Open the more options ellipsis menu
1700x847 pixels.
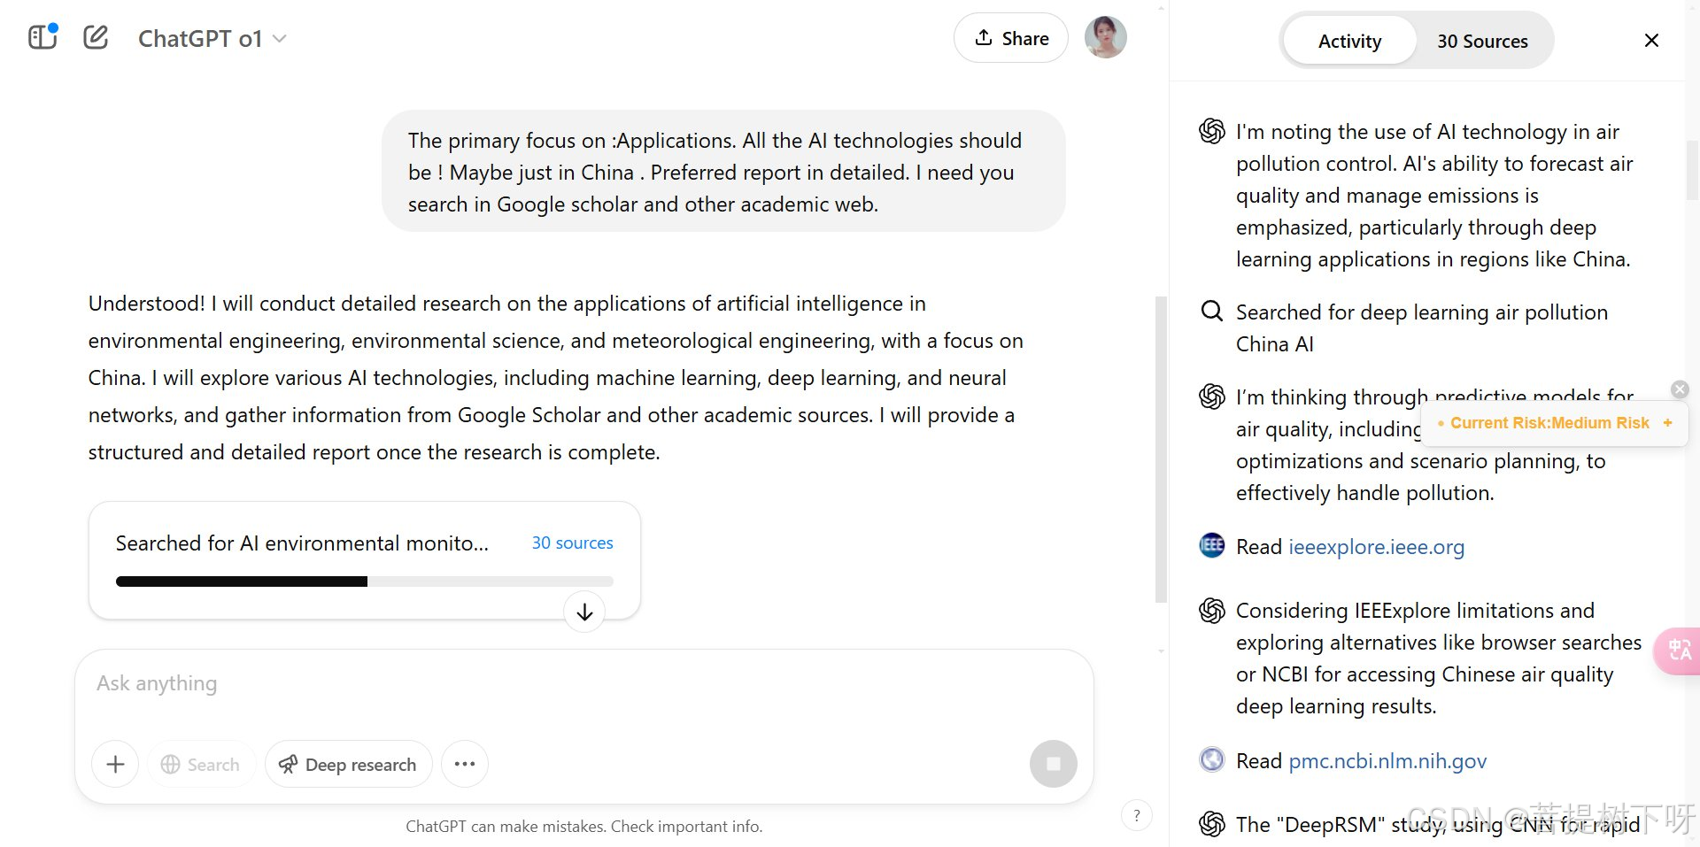click(465, 764)
